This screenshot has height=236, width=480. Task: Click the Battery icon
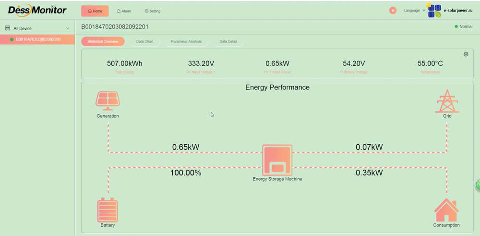pyautogui.click(x=108, y=210)
